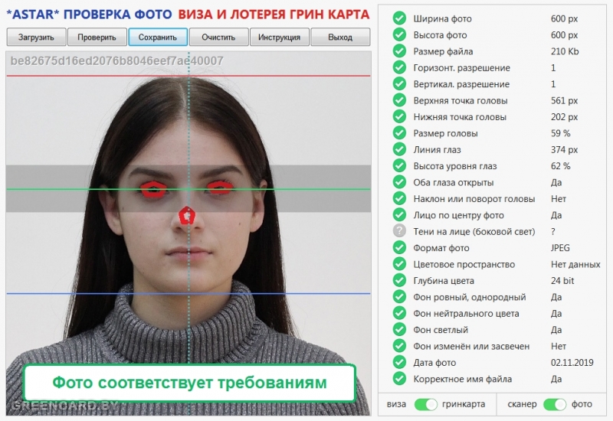Click check icon next to Цветовое пространство
The height and width of the screenshot is (421, 613).
tap(399, 264)
